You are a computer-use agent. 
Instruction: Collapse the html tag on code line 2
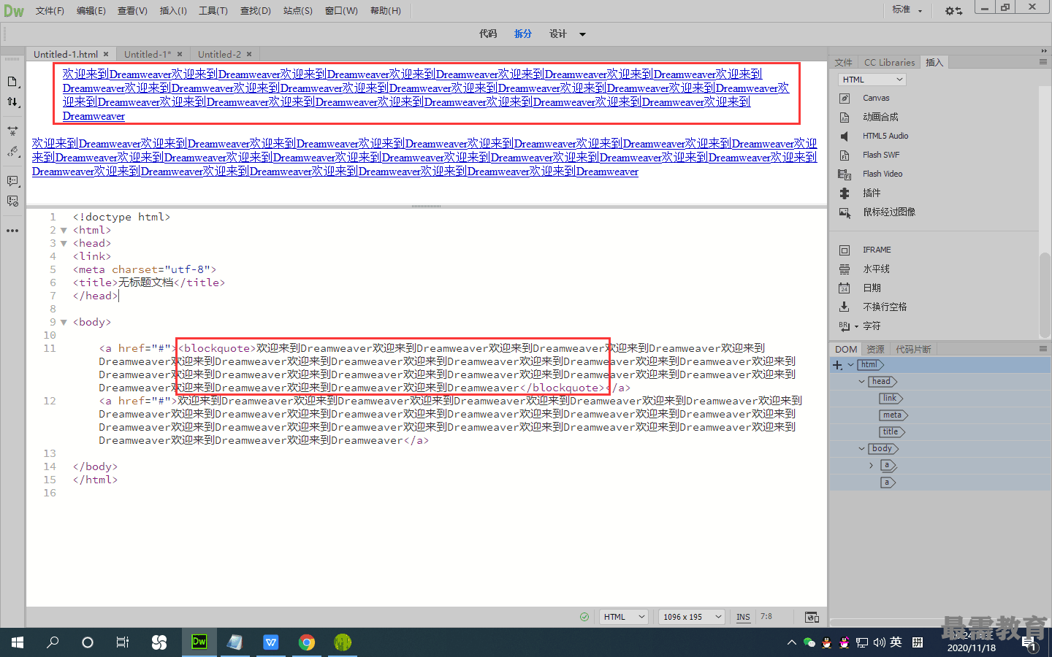click(64, 230)
